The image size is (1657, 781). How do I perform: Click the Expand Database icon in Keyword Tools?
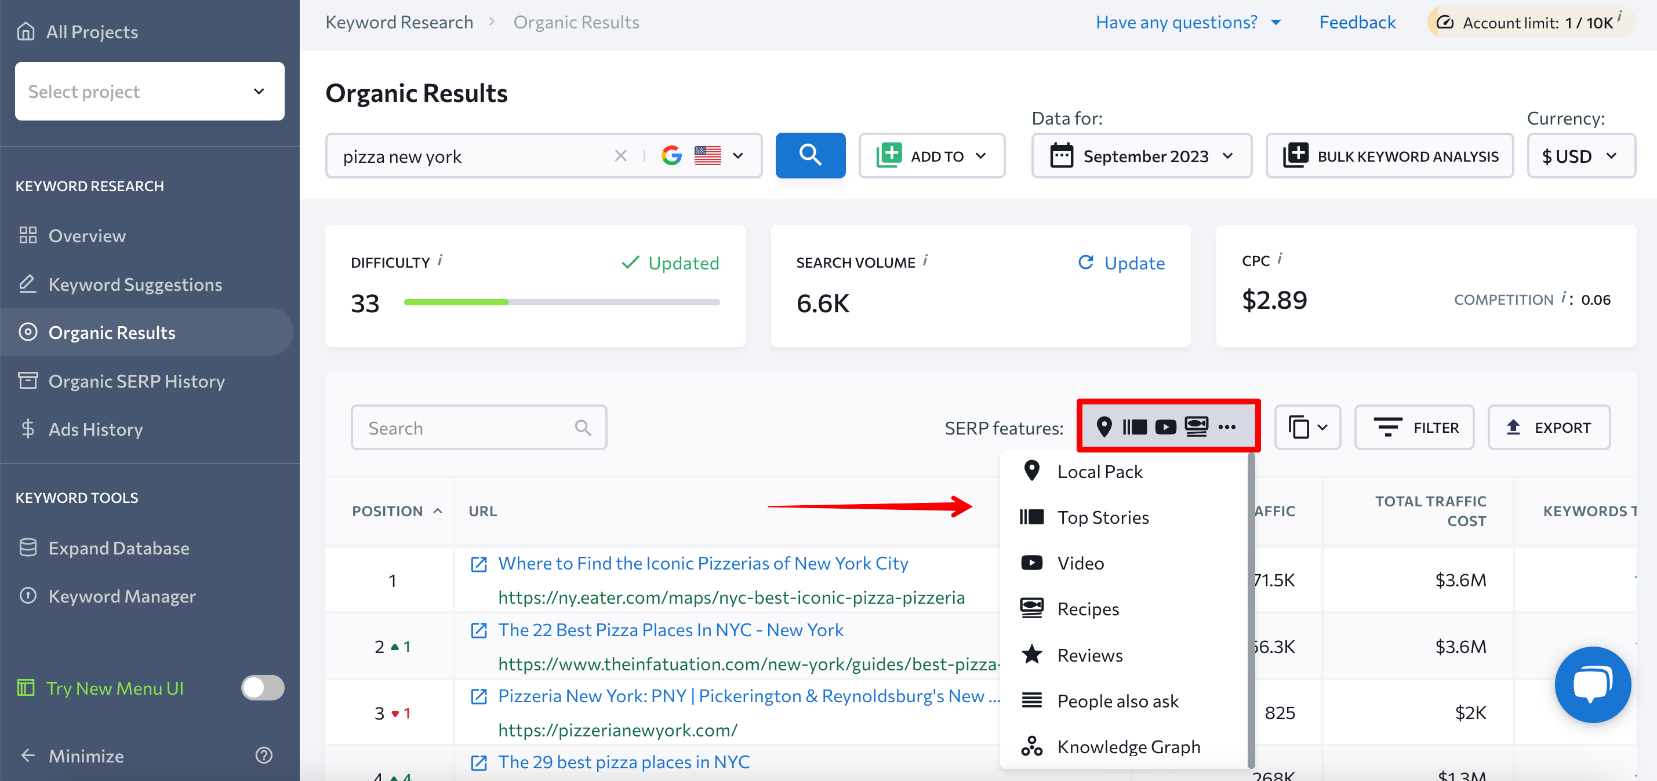pyautogui.click(x=28, y=547)
